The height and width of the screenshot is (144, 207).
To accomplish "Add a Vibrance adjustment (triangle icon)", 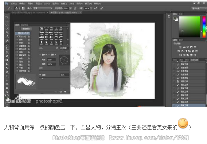I will pos(195,47).
